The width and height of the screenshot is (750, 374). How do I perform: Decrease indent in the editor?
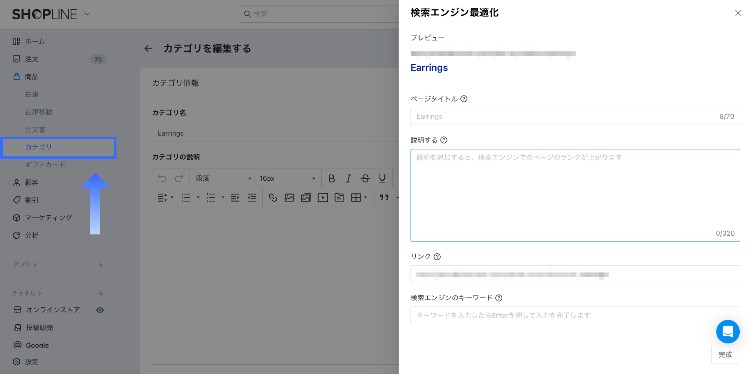pyautogui.click(x=252, y=198)
